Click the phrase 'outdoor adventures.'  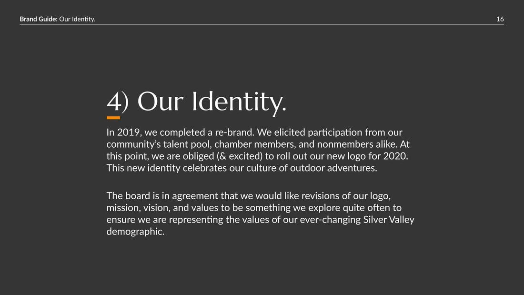[333, 168]
